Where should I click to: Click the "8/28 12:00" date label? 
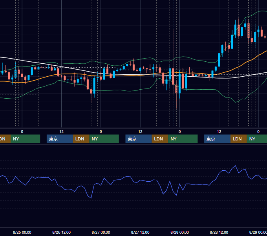[x=219, y=232]
